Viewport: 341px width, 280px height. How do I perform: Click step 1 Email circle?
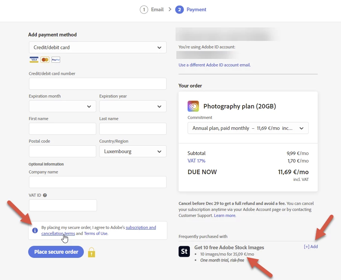[144, 9]
